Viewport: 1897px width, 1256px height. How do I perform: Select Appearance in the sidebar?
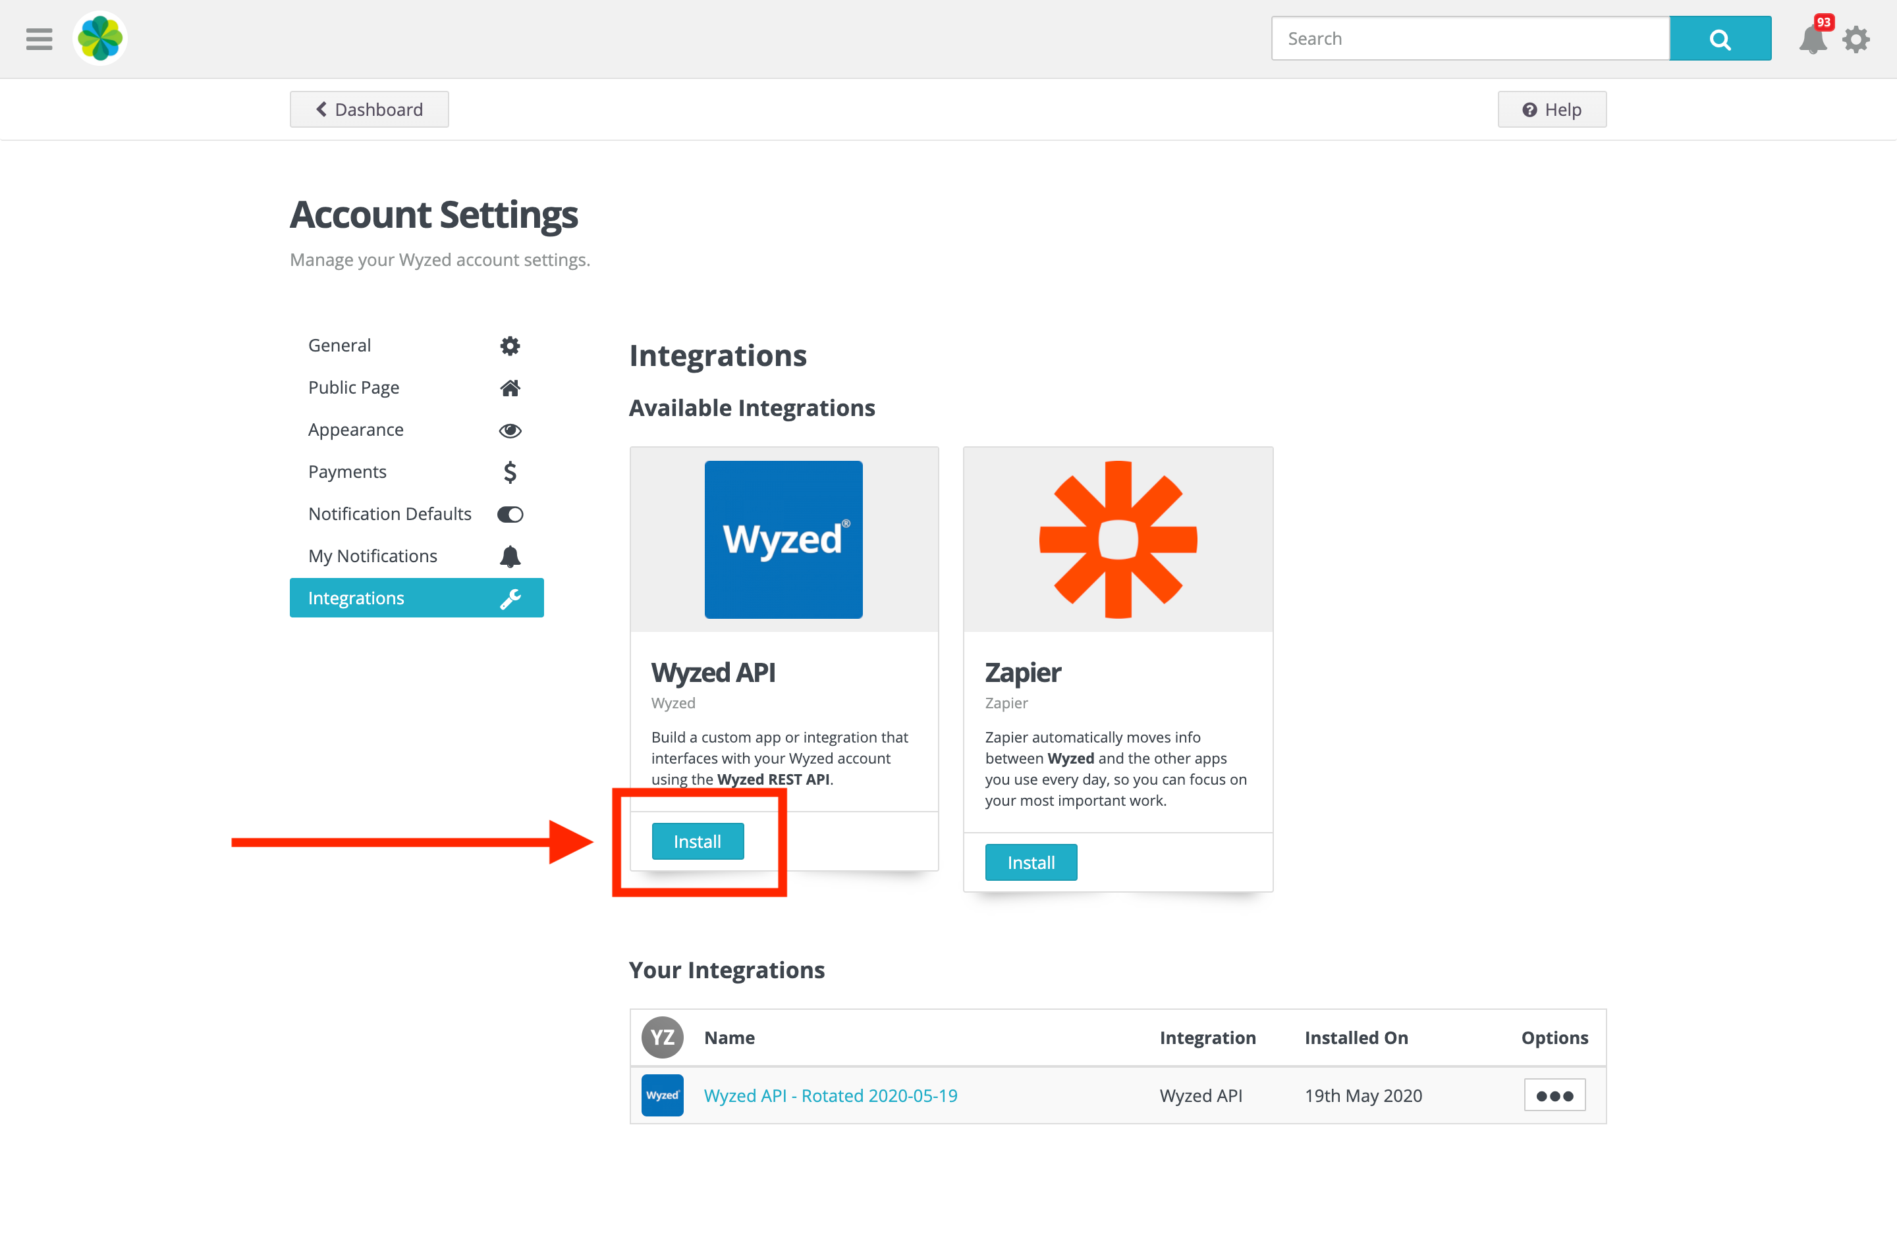click(356, 429)
